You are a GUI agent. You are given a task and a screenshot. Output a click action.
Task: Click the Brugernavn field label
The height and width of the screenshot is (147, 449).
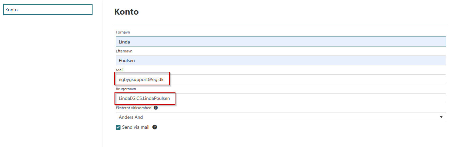click(126, 89)
